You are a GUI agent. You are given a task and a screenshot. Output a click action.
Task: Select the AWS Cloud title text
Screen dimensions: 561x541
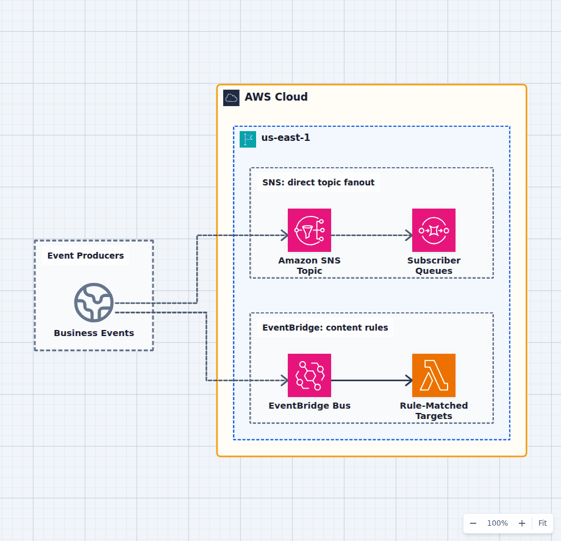tap(276, 97)
